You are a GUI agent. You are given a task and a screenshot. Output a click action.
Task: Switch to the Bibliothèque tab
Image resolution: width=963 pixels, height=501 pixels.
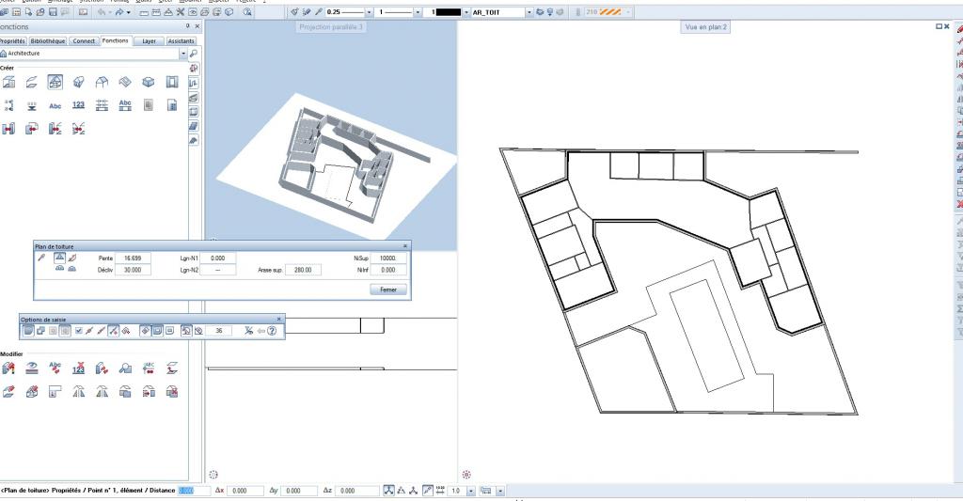pyautogui.click(x=48, y=41)
